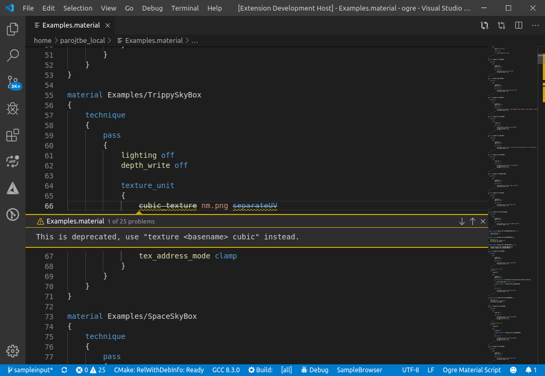Viewport: 545px width, 376px height.
Task: Open the CMake triangle icon in activity bar
Action: coord(13,188)
